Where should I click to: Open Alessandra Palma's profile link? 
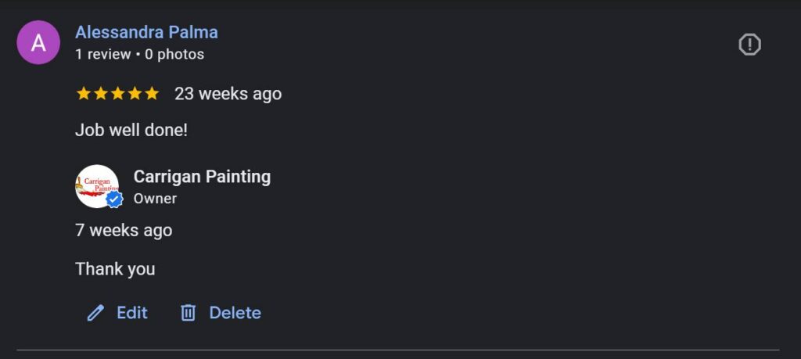pos(146,33)
